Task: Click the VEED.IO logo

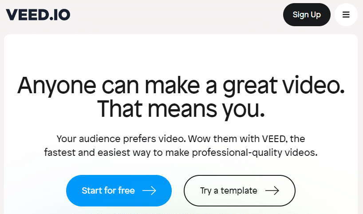Action: [x=38, y=15]
